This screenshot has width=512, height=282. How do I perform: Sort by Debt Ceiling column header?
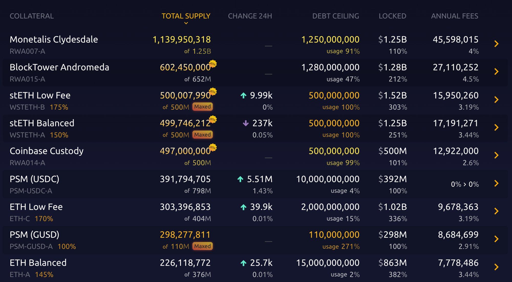(x=335, y=16)
